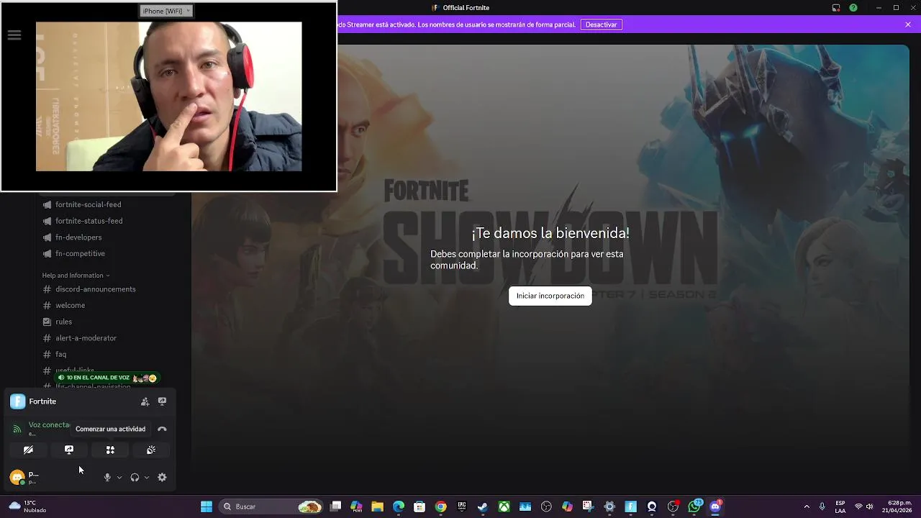This screenshot has height=518, width=921.
Task: Turn on camera in voice panel
Action: 28,450
